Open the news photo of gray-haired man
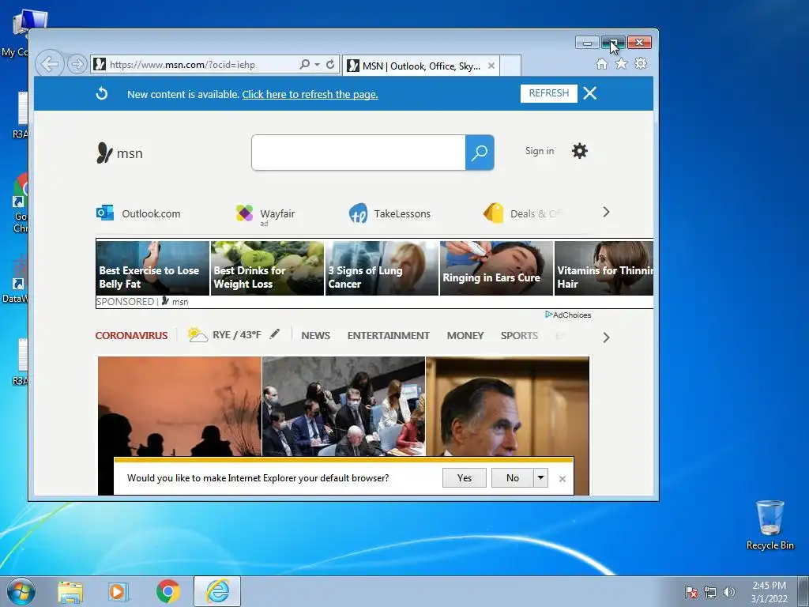 [x=508, y=406]
